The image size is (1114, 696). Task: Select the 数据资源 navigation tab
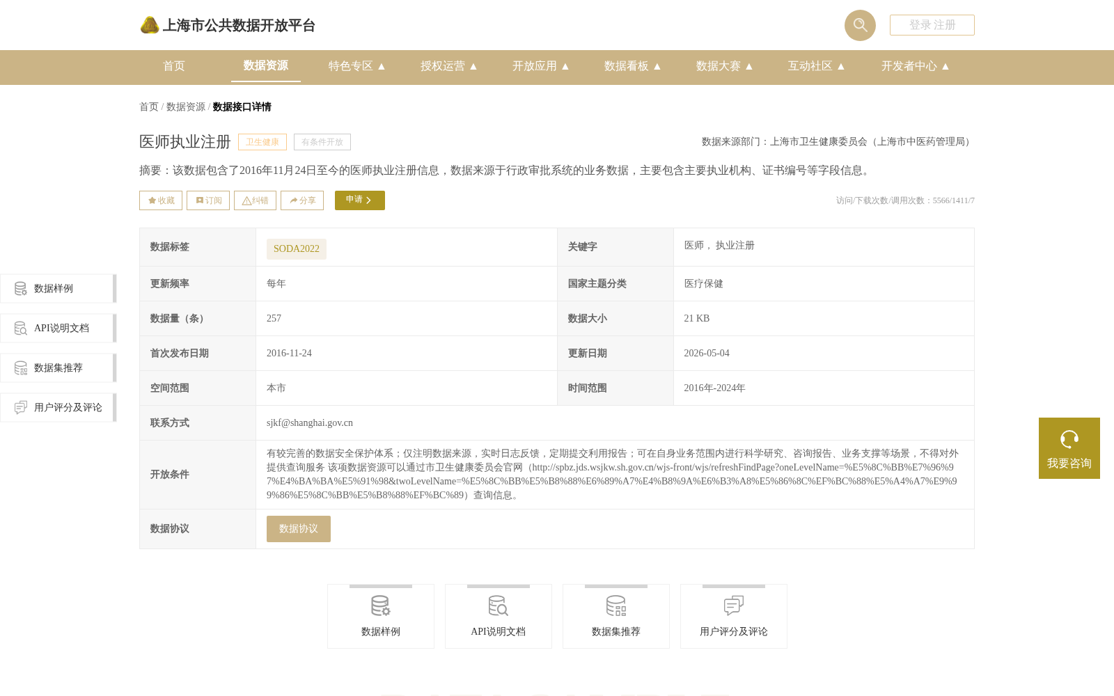266,65
